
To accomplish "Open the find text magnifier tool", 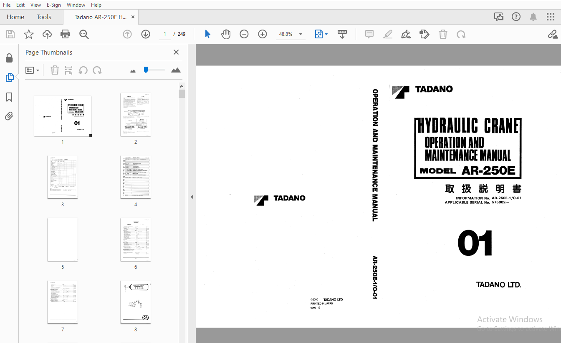I will 84,34.
